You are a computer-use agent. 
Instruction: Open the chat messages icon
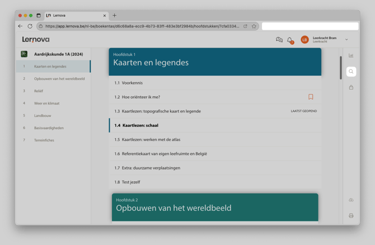(279, 40)
